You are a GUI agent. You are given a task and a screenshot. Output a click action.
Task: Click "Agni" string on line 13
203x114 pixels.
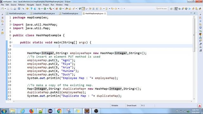point(66,60)
